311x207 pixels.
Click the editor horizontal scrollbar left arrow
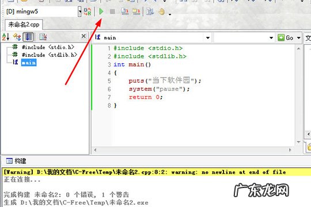[95, 150]
